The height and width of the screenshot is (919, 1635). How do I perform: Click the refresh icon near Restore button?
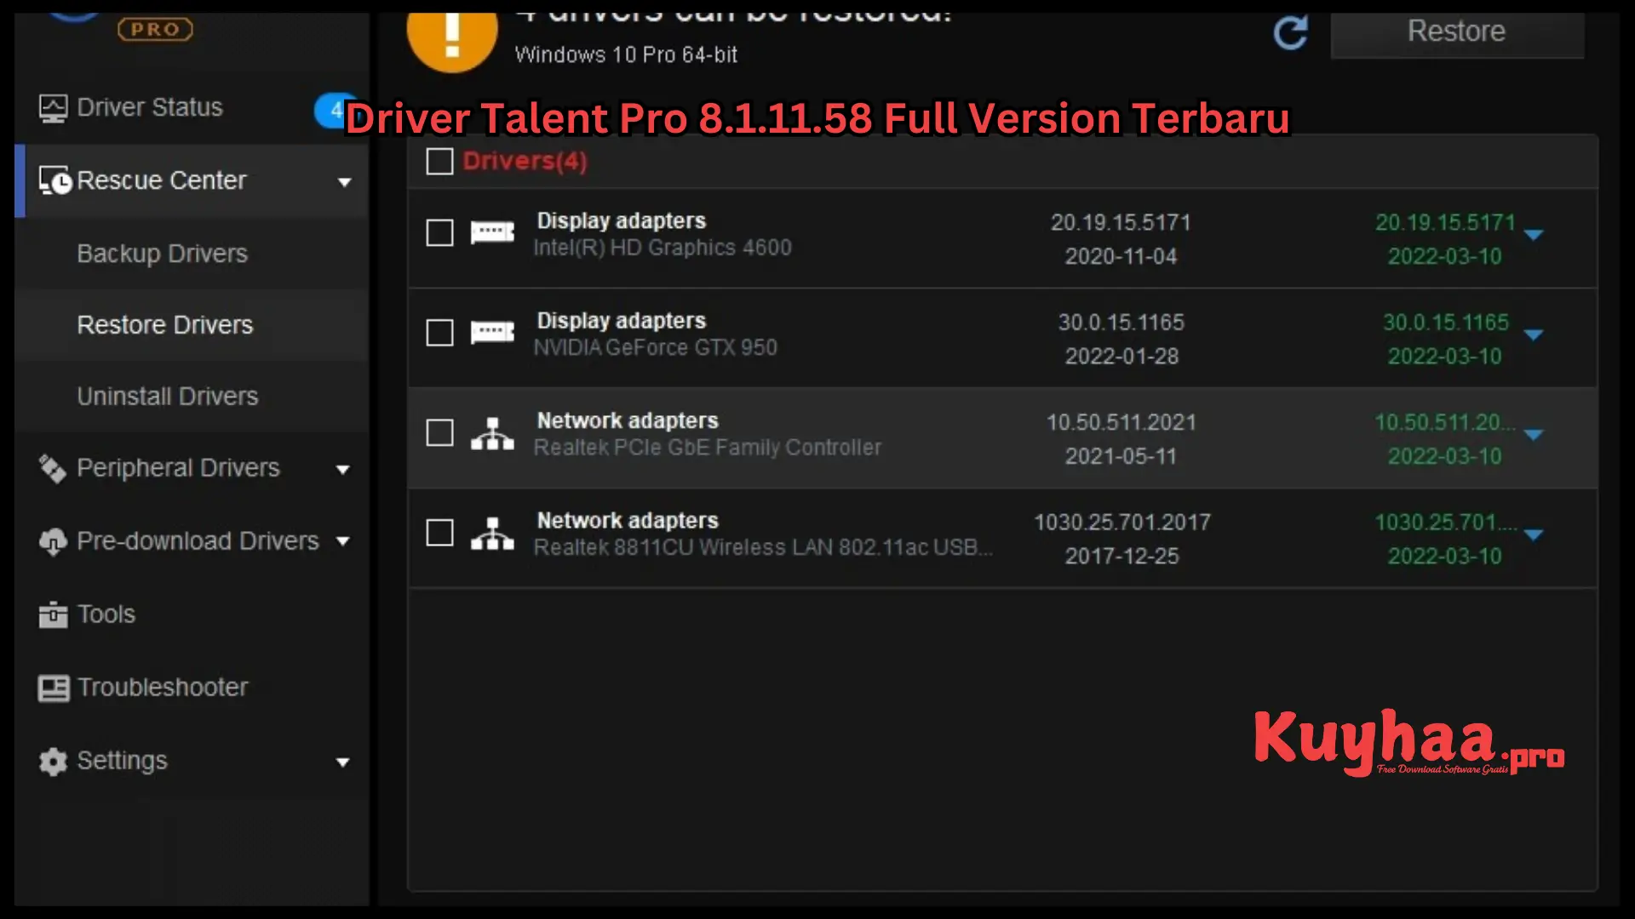pos(1290,31)
